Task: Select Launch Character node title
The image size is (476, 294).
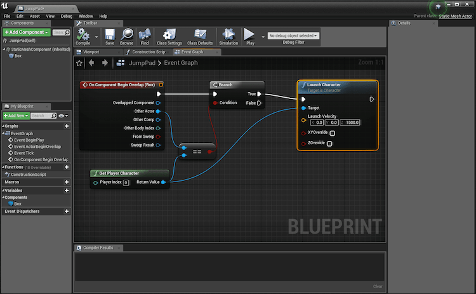Action: pos(324,84)
